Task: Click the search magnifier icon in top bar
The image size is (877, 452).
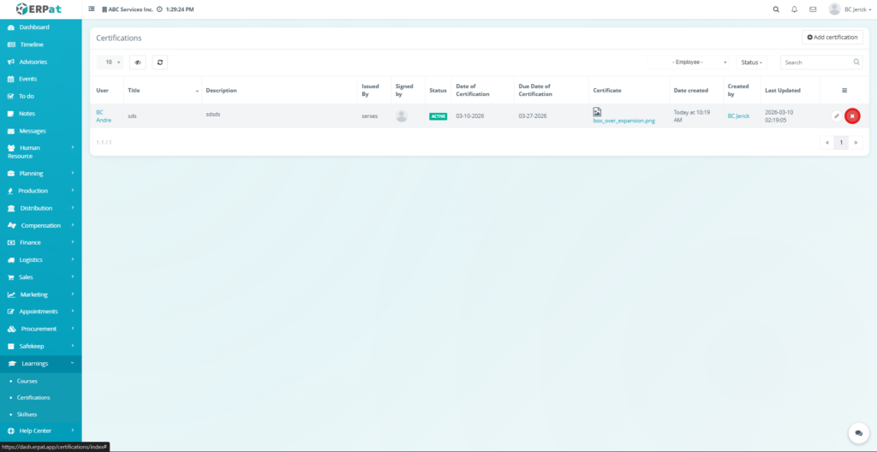Action: pyautogui.click(x=776, y=9)
